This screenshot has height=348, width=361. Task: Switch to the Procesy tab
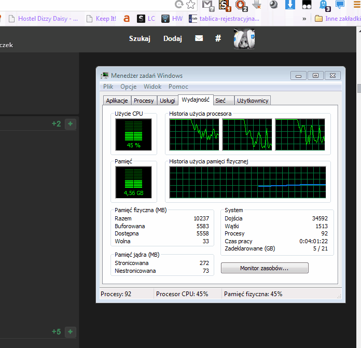pos(144,101)
